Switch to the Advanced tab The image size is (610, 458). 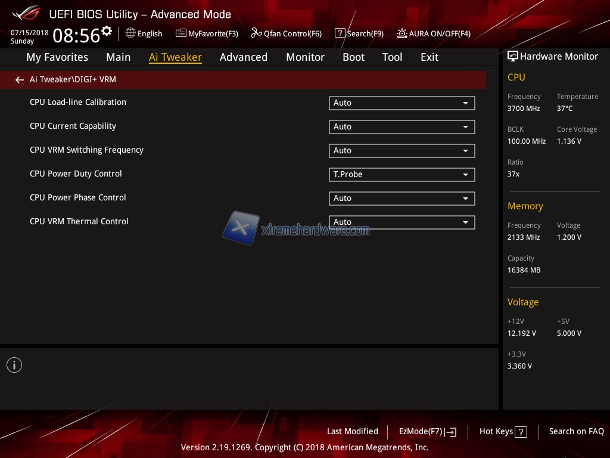243,57
